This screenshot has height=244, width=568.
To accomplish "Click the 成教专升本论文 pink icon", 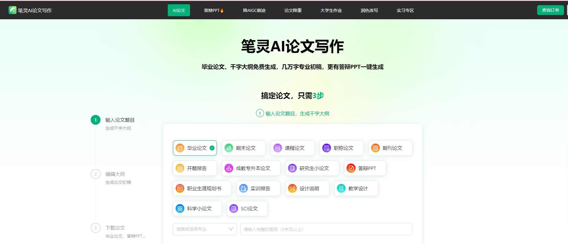I will point(229,168).
